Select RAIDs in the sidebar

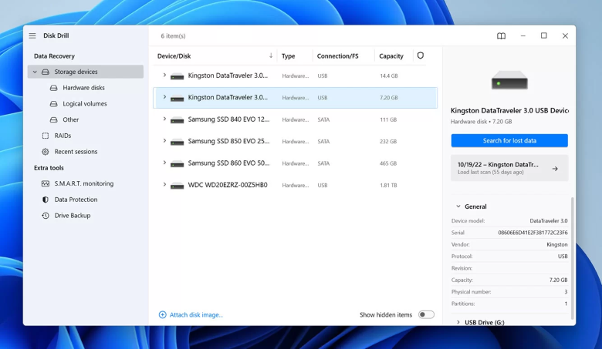63,136
